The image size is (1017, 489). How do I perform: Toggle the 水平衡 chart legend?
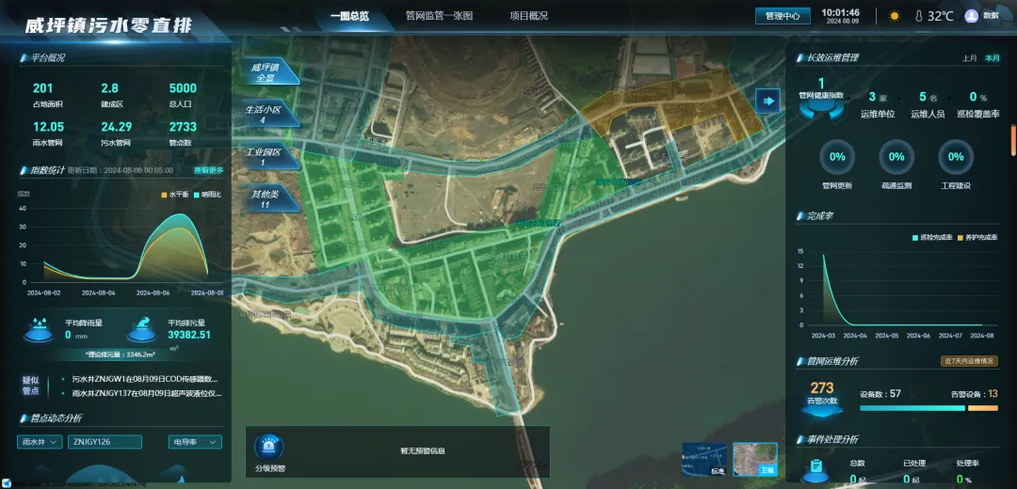point(175,195)
